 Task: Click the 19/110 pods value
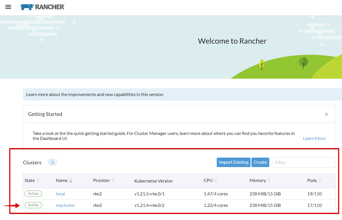click(315, 194)
